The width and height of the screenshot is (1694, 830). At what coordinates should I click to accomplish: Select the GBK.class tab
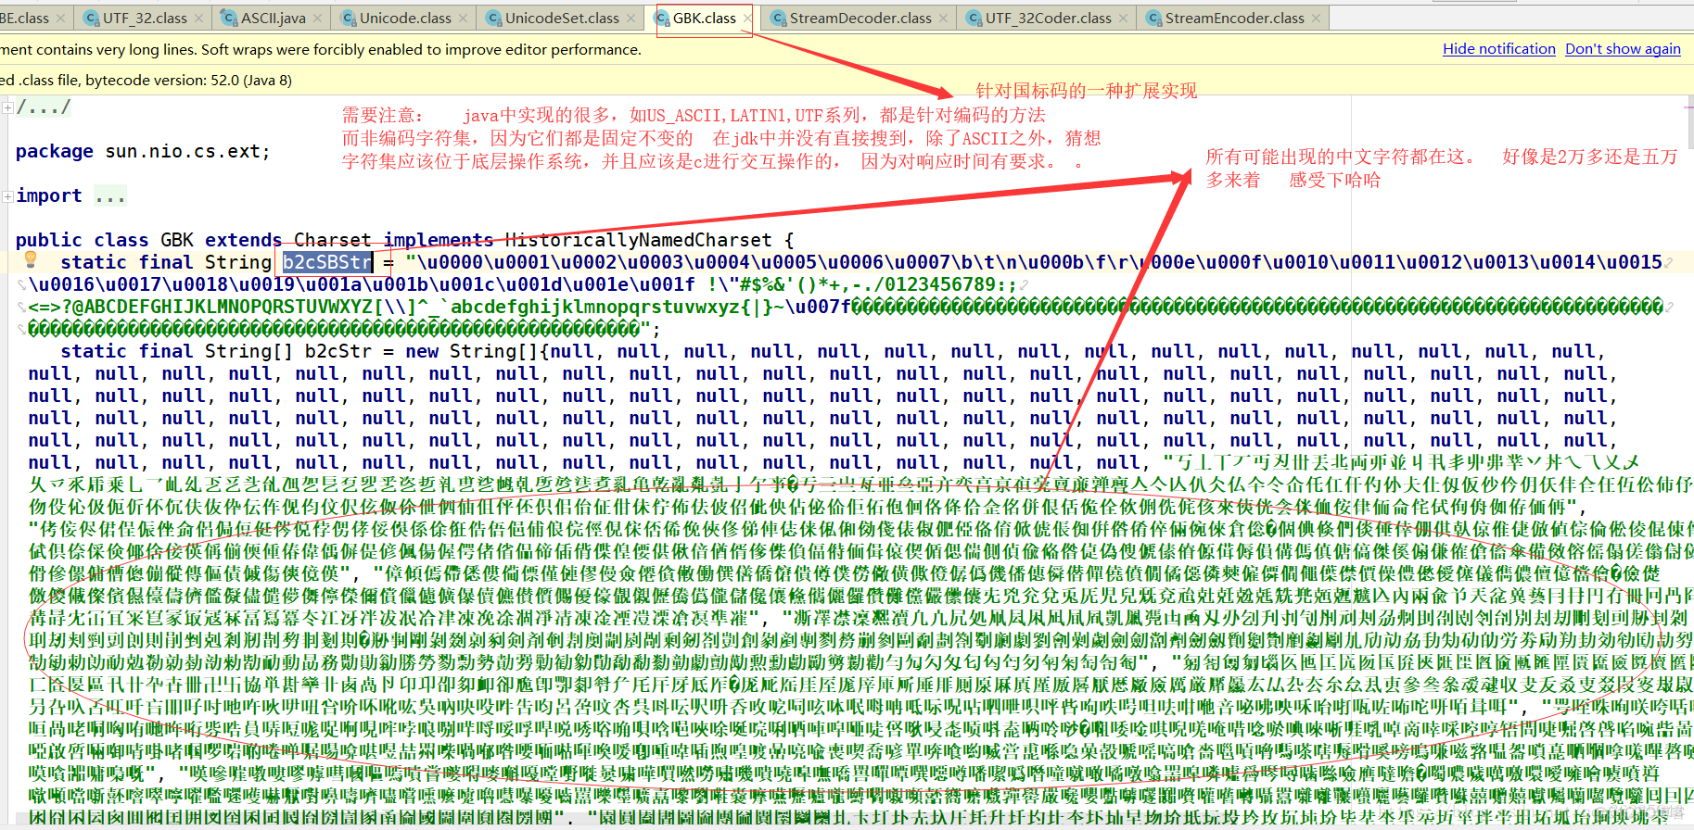point(704,18)
